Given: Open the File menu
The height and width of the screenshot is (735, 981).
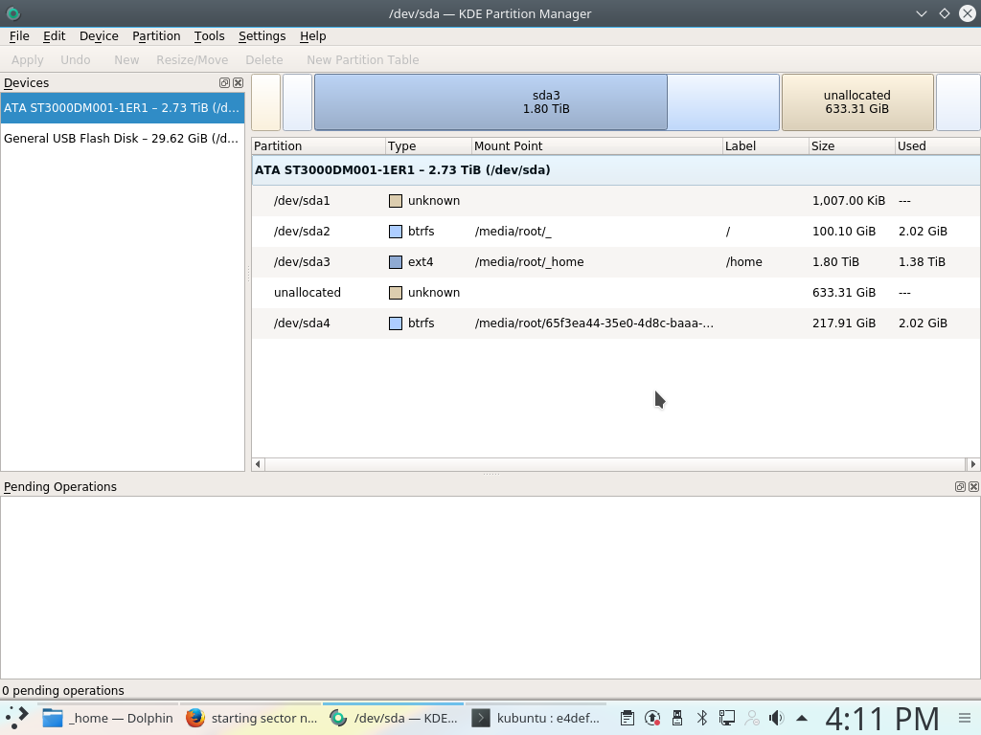Looking at the screenshot, I should (19, 36).
